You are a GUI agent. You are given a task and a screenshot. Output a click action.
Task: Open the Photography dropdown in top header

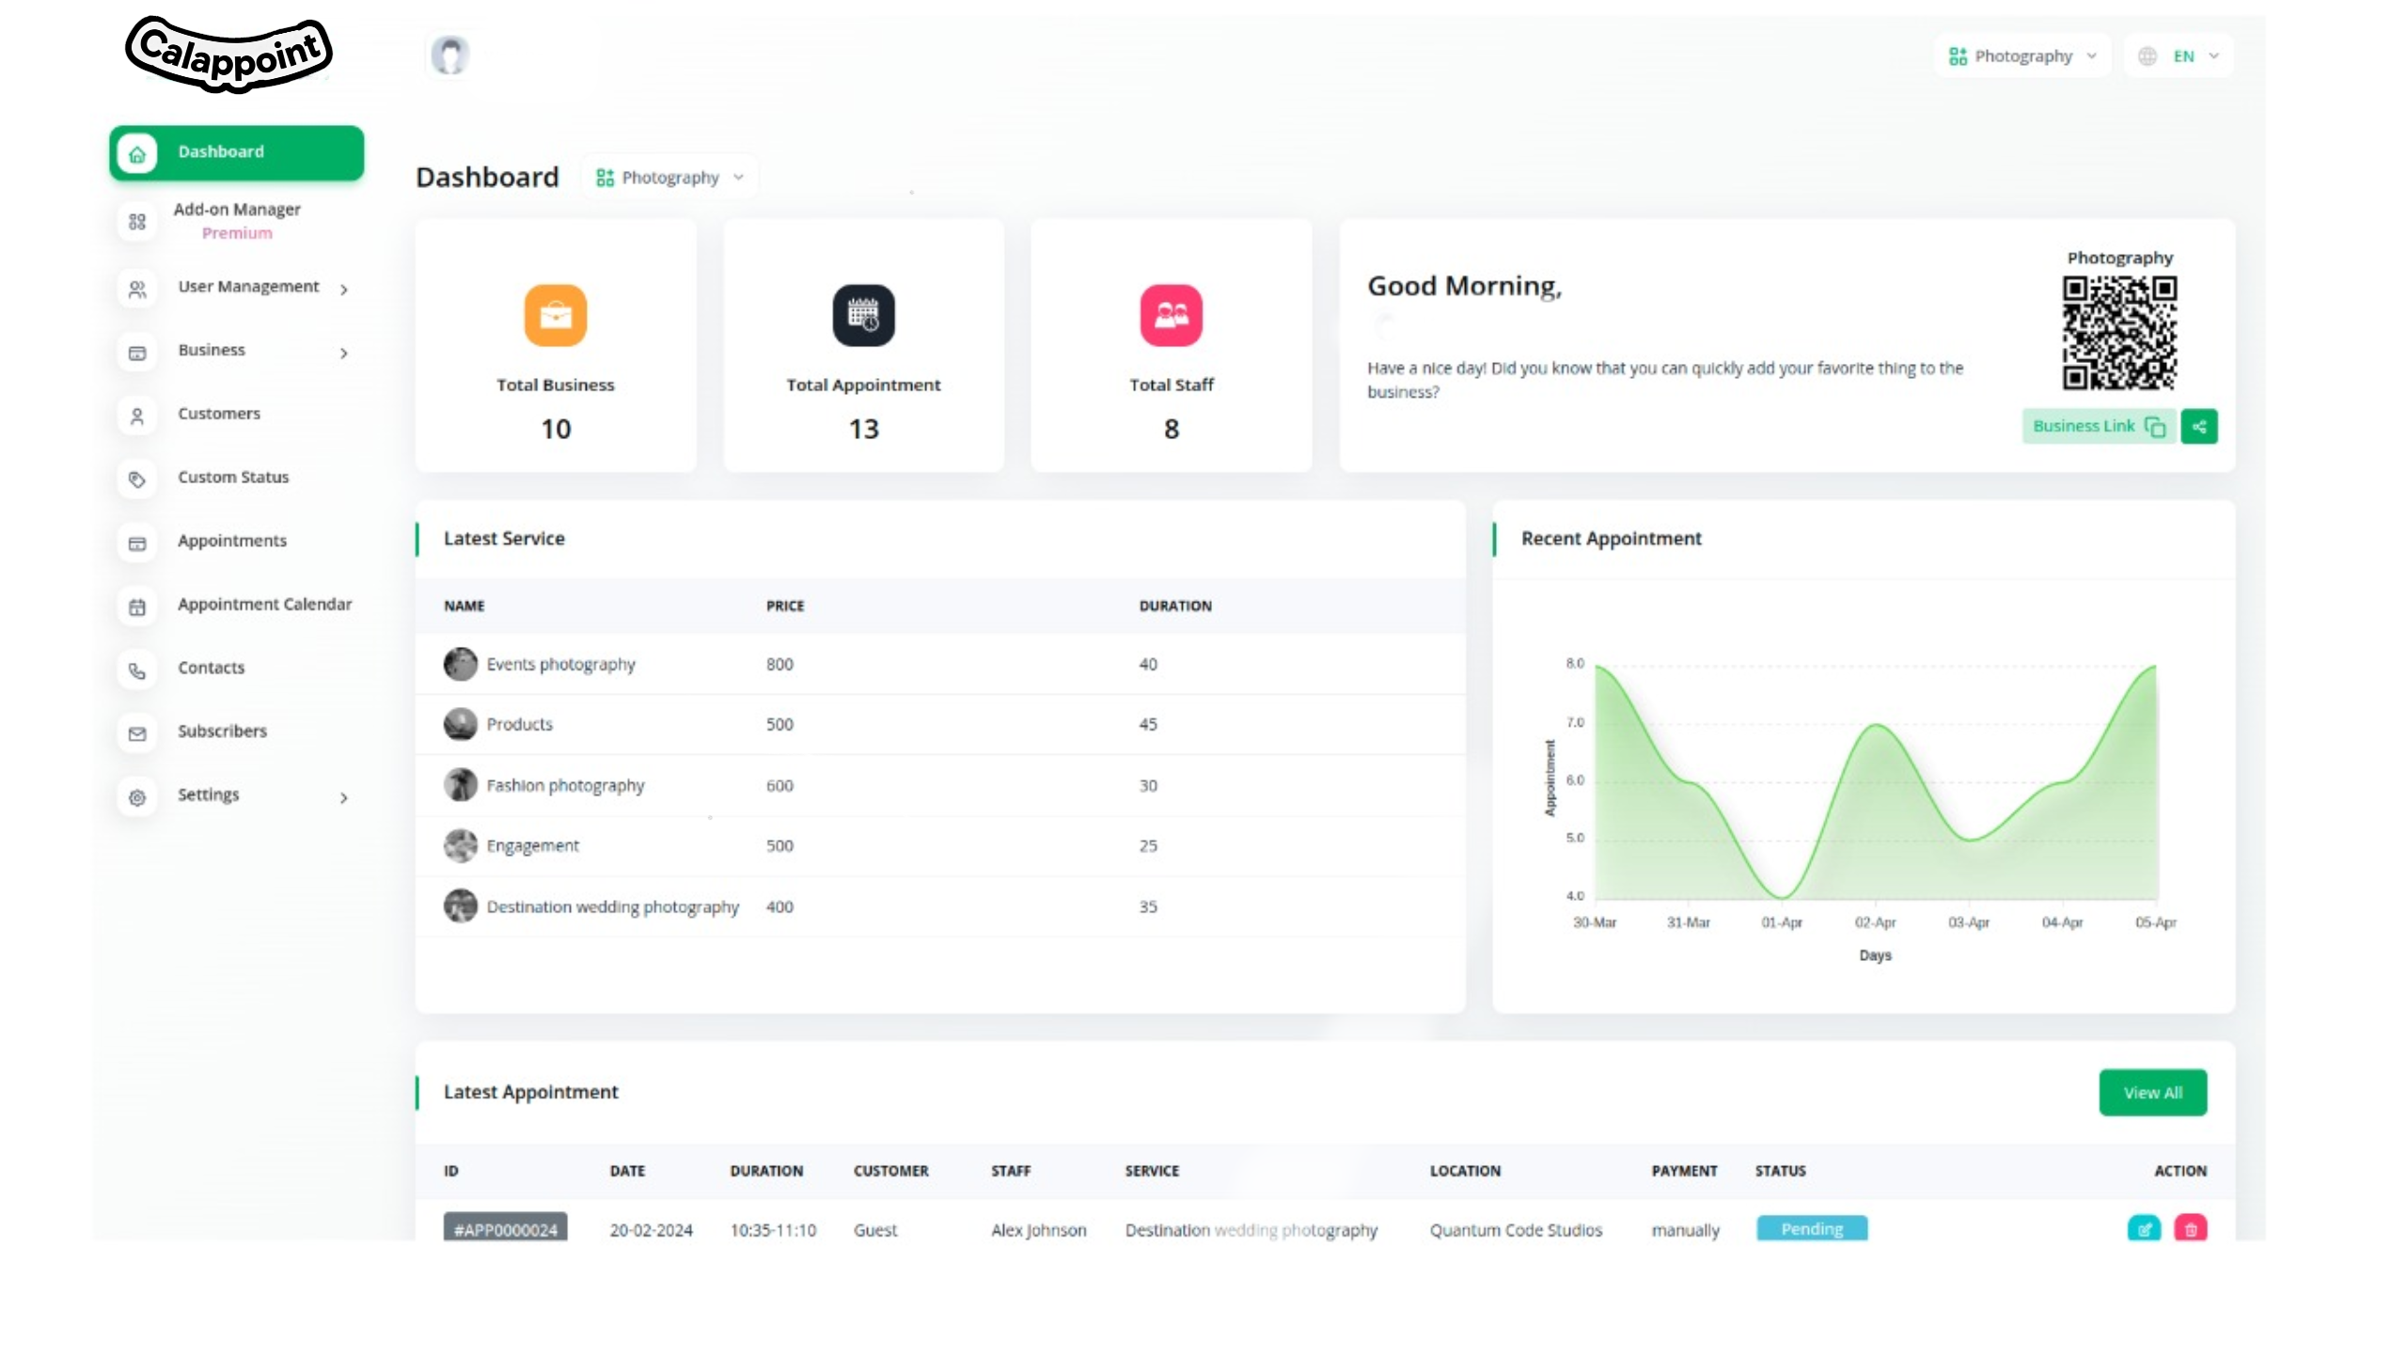[x=2022, y=56]
